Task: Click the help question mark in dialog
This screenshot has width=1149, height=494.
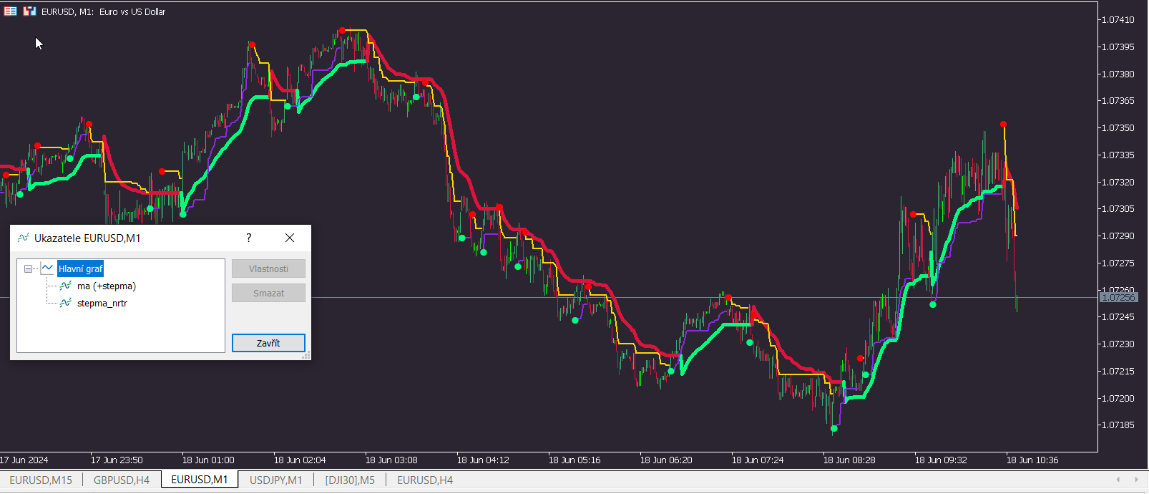Action: (249, 238)
